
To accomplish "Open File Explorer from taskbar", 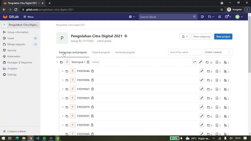I will pos(24,138).
